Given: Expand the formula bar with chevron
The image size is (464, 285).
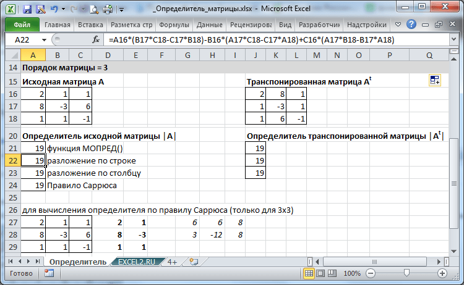Looking at the screenshot, I should click(x=454, y=39).
